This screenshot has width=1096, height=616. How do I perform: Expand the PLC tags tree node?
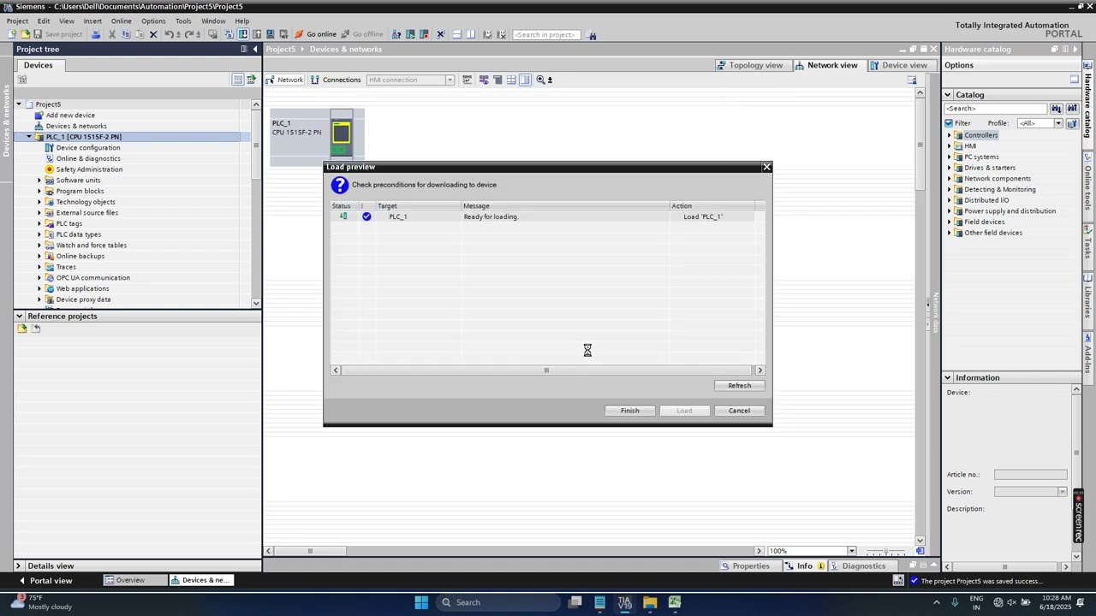tap(39, 223)
